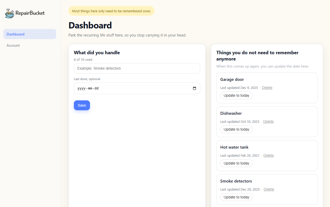Update Dishwasher to today
This screenshot has width=330, height=207.
pyautogui.click(x=236, y=129)
